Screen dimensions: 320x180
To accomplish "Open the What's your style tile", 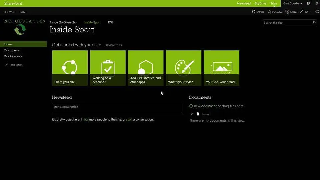I will coord(183,68).
